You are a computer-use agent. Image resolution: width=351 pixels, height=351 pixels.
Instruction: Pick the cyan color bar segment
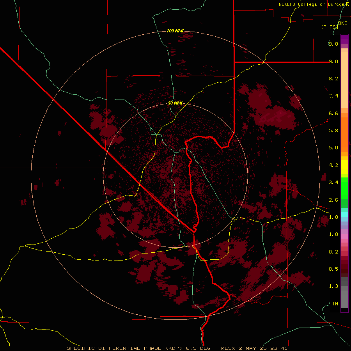point(344,214)
